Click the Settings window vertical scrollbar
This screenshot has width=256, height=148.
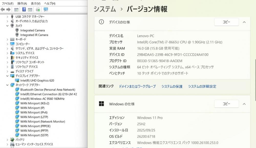[x=255, y=80]
